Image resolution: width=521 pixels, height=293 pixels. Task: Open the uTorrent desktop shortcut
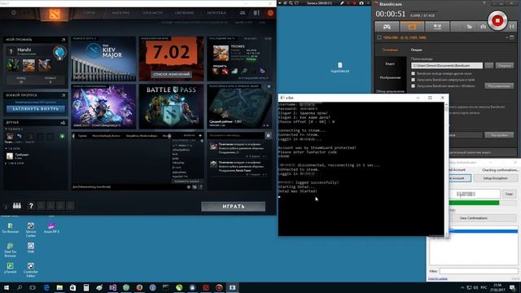pyautogui.click(x=10, y=268)
